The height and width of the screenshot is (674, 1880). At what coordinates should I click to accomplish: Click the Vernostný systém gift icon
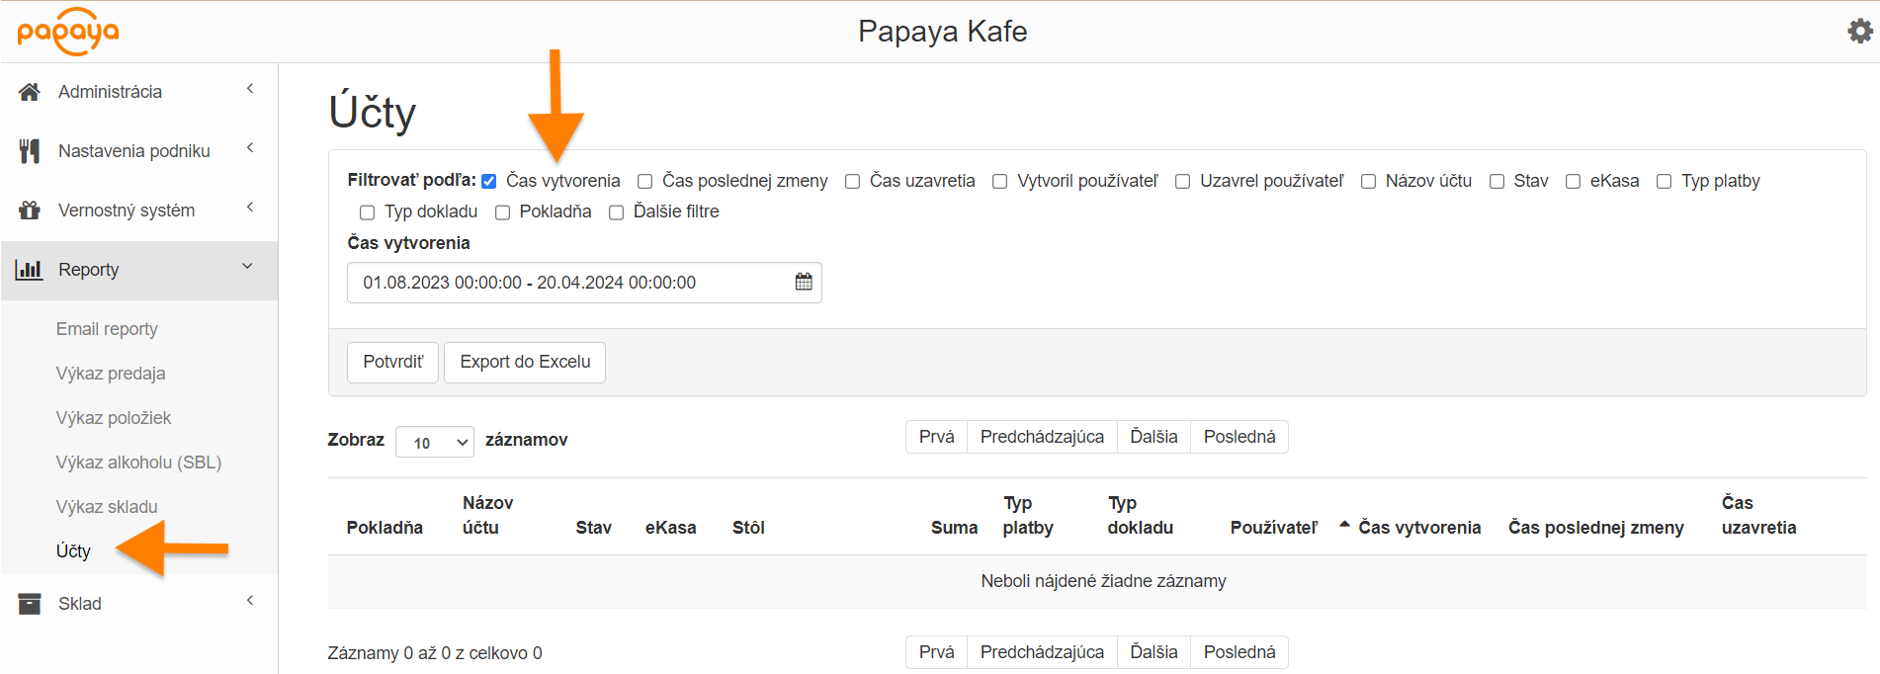point(30,211)
